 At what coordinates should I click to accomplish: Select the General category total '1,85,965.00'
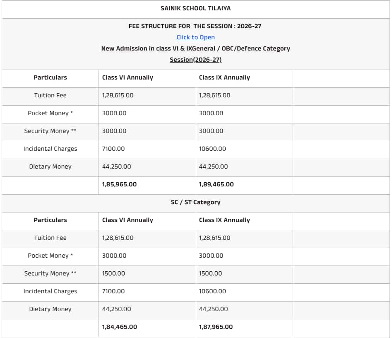point(119,184)
